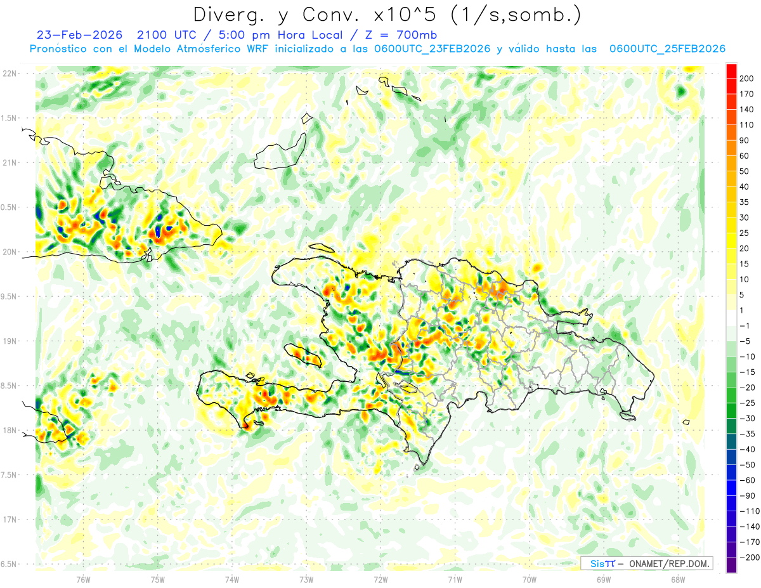The height and width of the screenshot is (588, 761).
Task: Click the longitude label "69W"
Action: click(604, 579)
